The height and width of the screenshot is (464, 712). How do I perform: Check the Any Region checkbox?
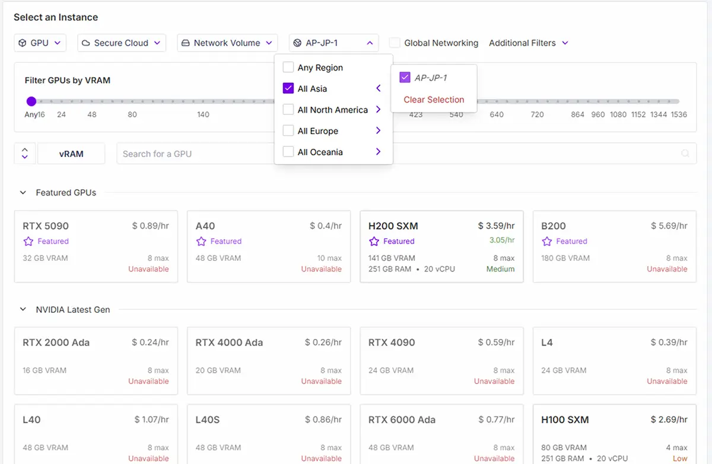click(288, 68)
